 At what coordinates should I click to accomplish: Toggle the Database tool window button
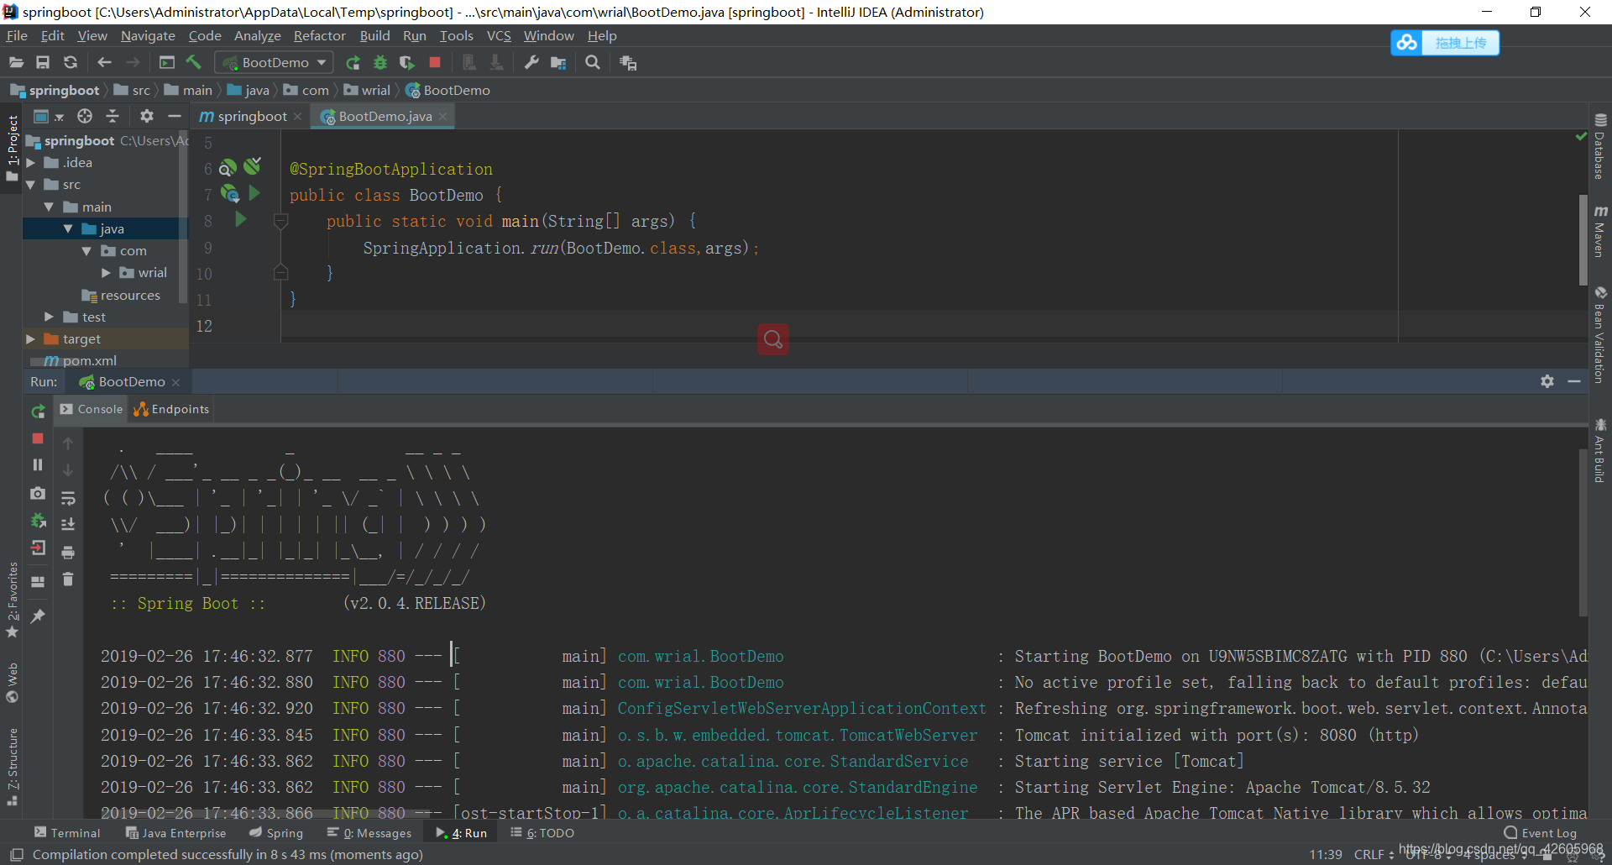(1600, 147)
